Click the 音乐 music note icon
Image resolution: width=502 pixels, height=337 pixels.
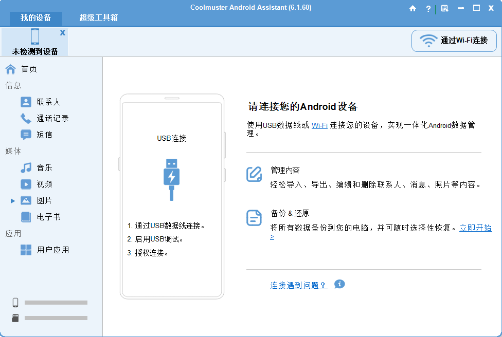pyautogui.click(x=26, y=167)
